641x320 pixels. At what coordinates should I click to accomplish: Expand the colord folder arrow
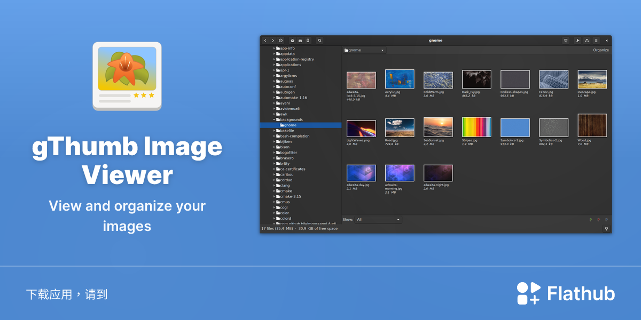(274, 219)
